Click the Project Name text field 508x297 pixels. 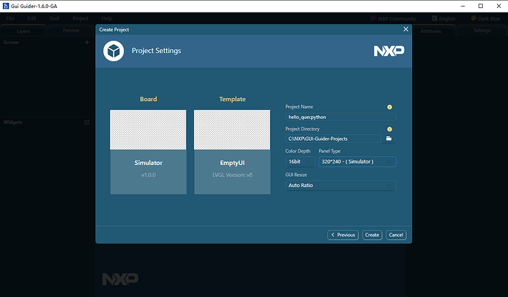341,116
